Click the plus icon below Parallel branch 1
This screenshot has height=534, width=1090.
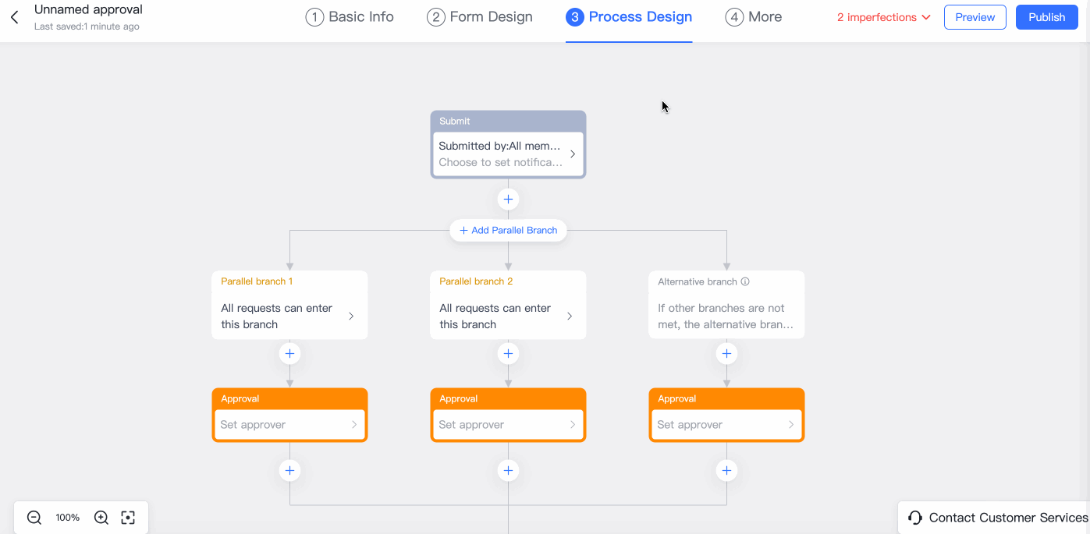289,353
